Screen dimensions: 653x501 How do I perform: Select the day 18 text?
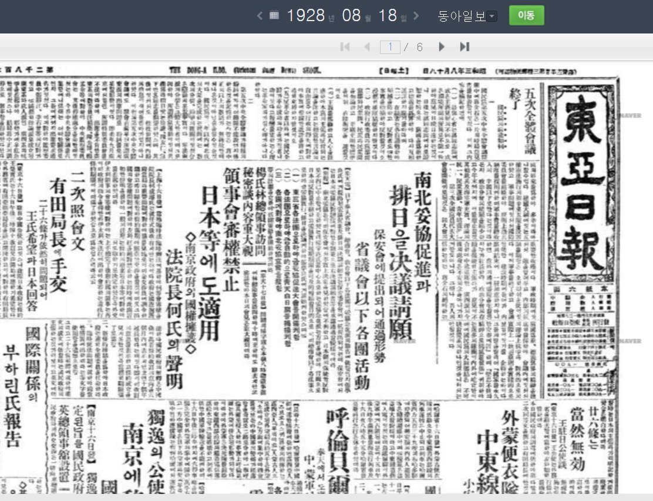pyautogui.click(x=388, y=16)
